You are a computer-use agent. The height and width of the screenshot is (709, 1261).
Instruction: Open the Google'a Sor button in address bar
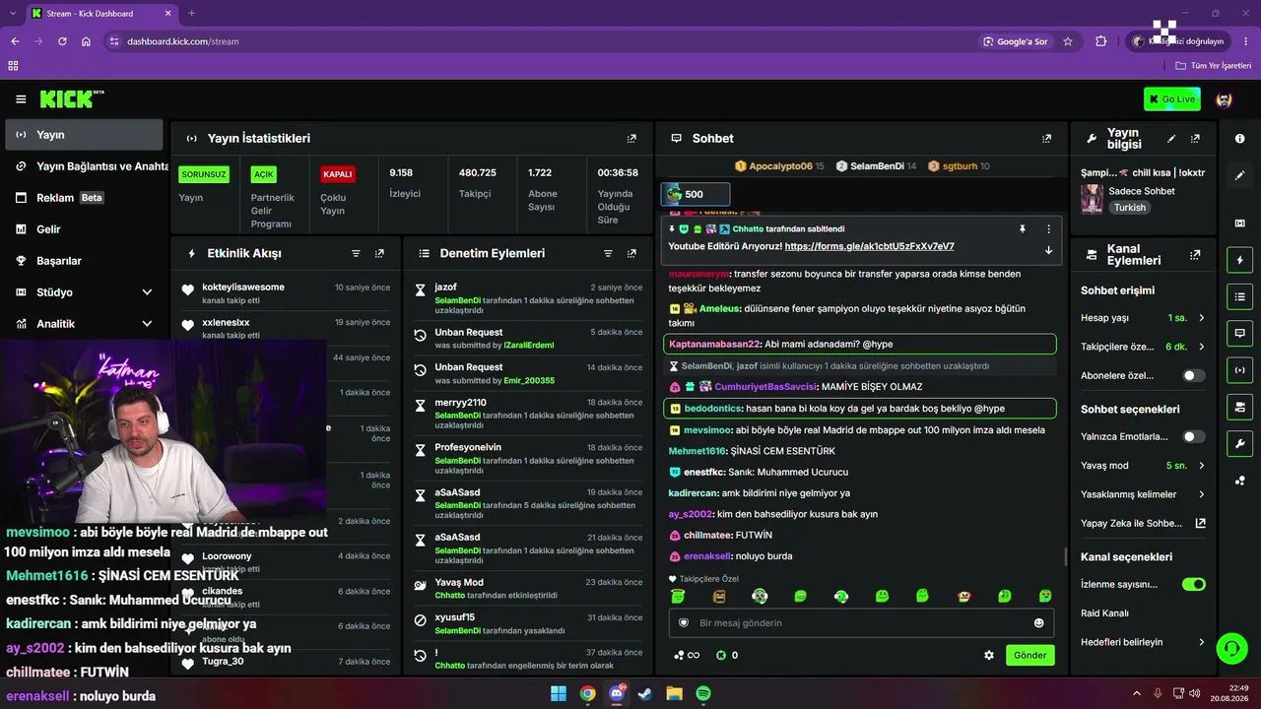[1015, 41]
